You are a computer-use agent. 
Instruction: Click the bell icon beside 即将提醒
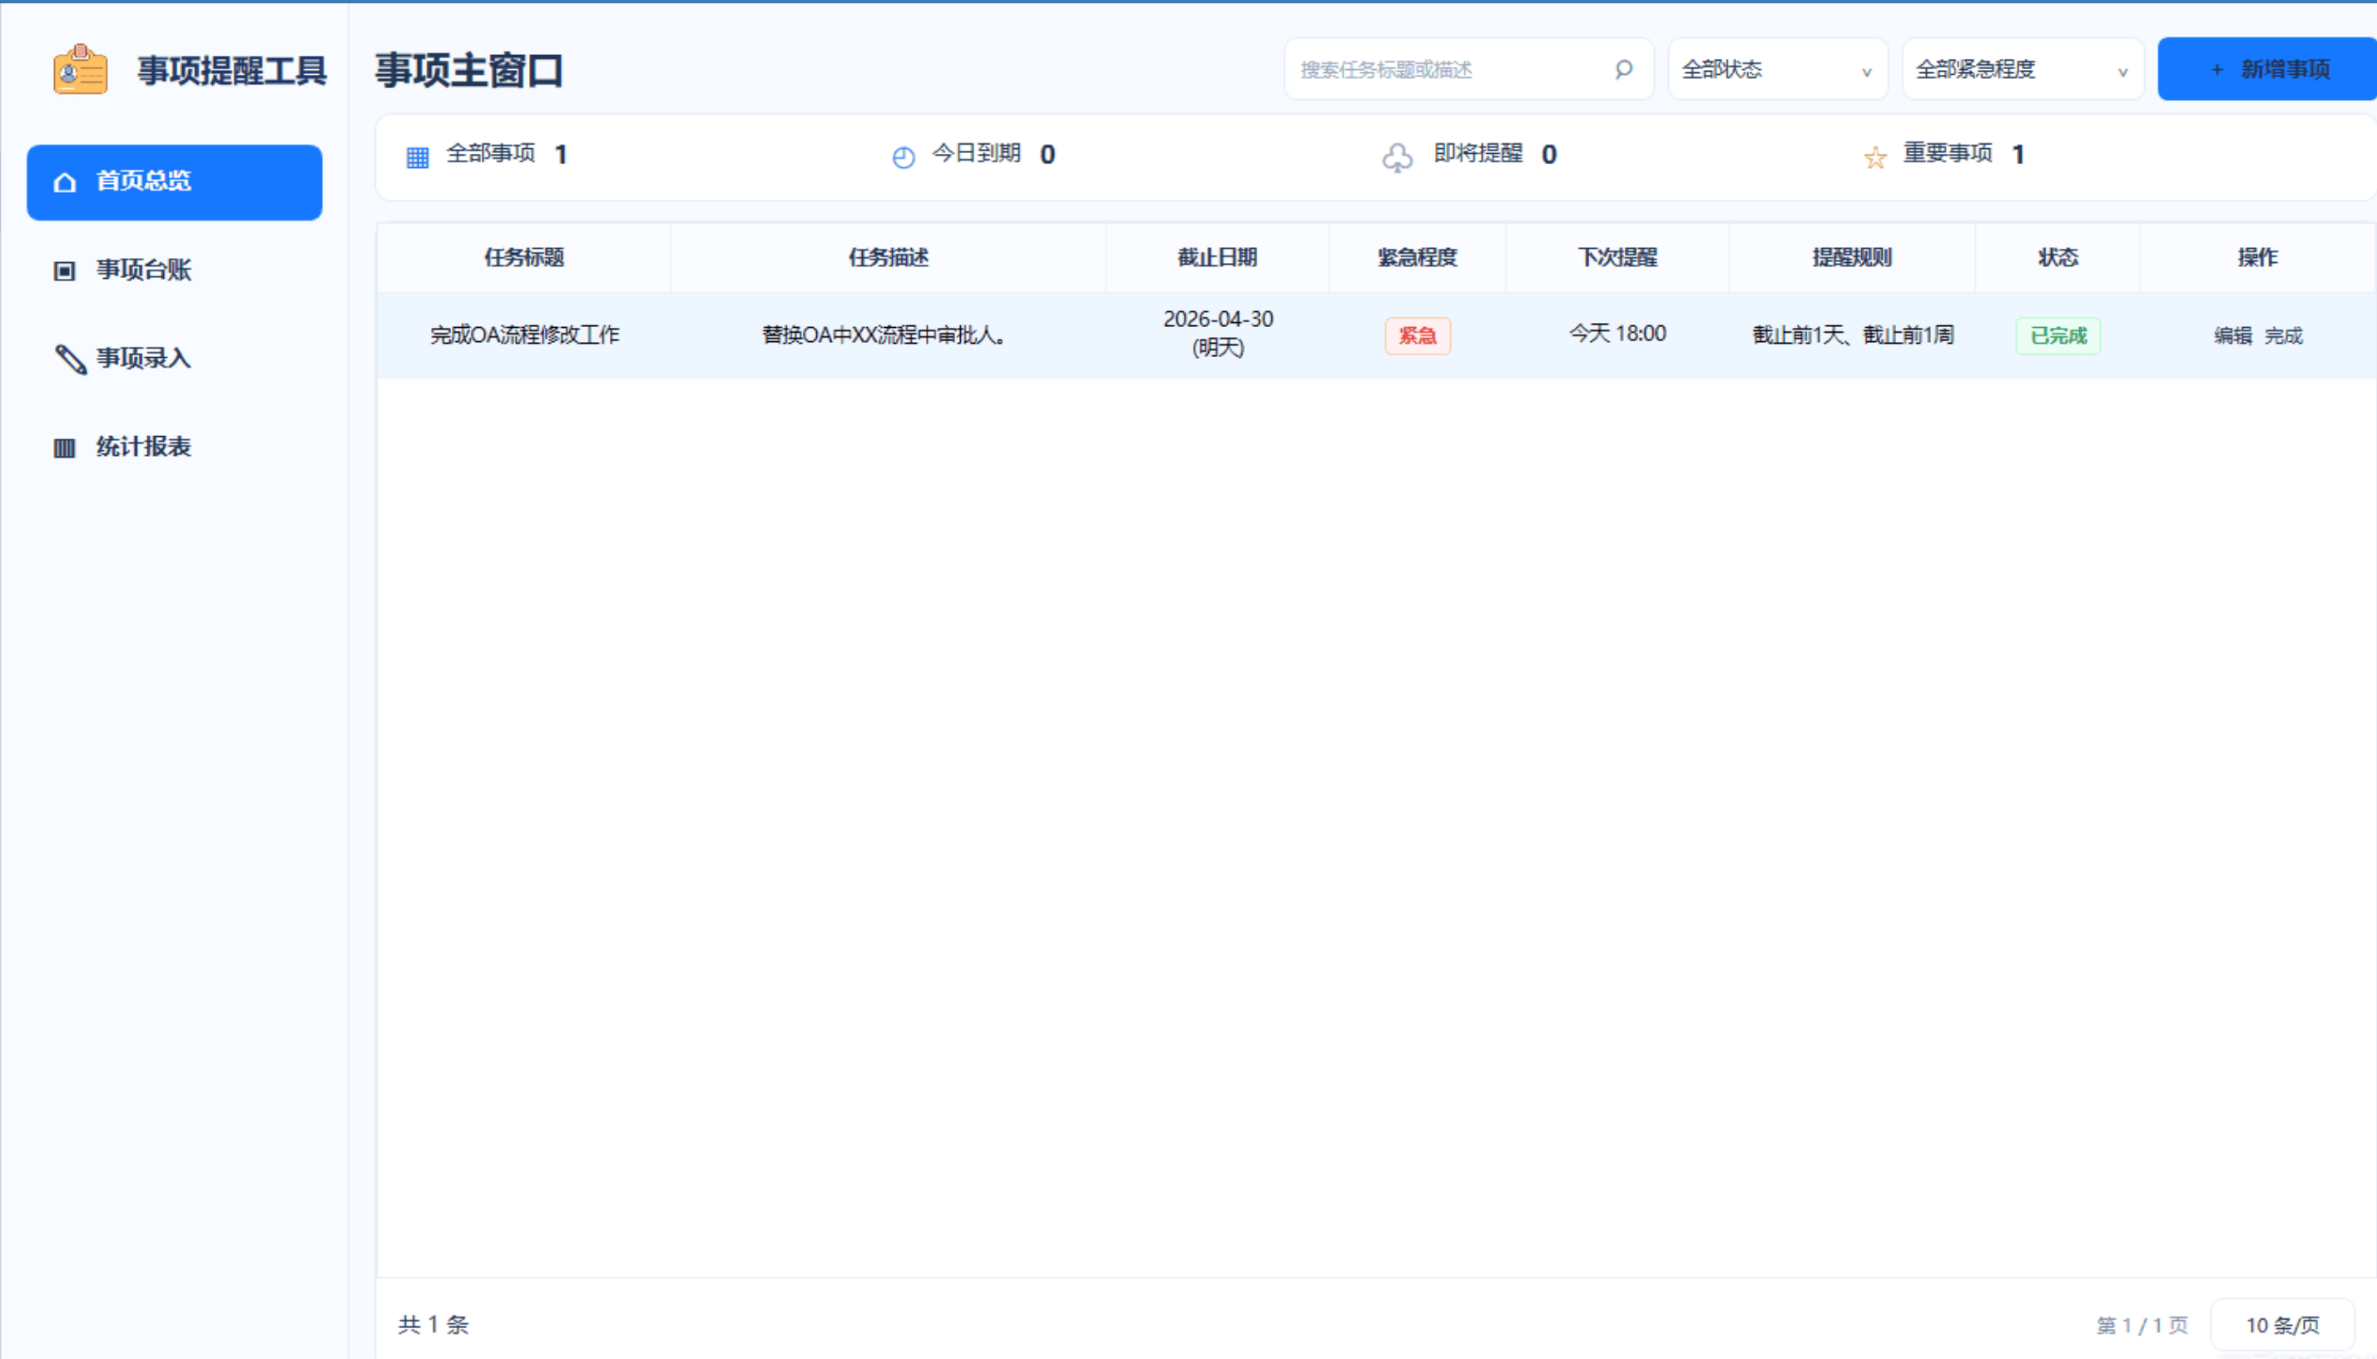coord(1397,156)
